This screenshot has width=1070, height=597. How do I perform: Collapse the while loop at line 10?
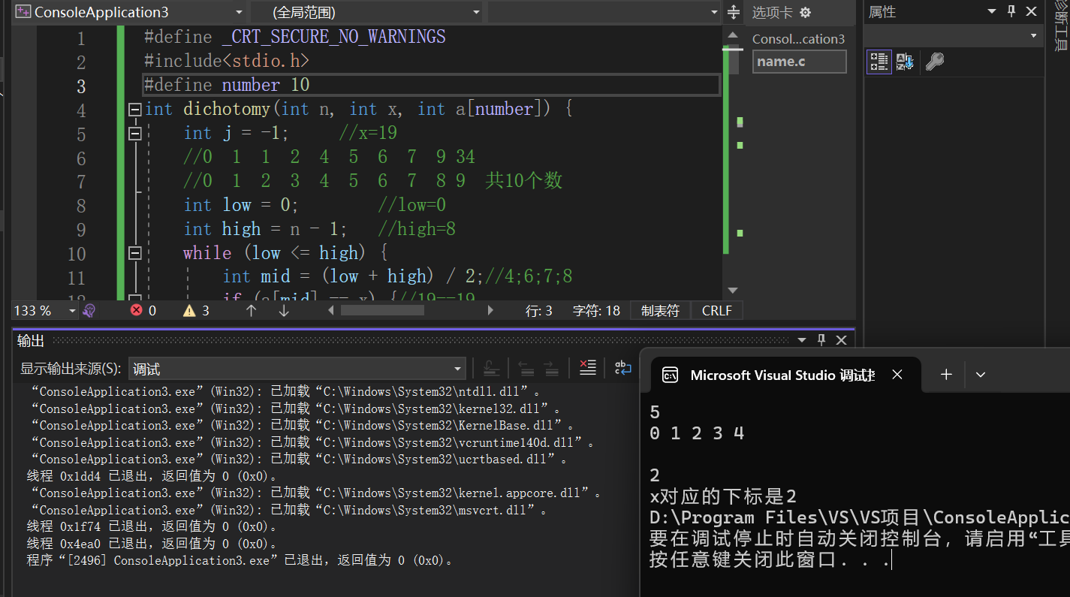click(135, 253)
